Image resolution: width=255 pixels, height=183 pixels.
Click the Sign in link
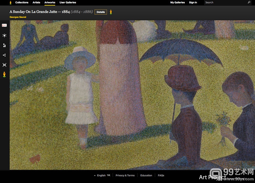193,3
